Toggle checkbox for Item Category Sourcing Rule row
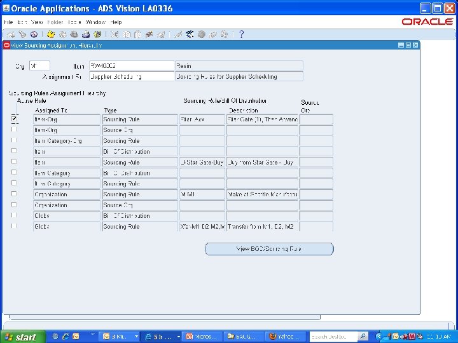 pyautogui.click(x=14, y=183)
